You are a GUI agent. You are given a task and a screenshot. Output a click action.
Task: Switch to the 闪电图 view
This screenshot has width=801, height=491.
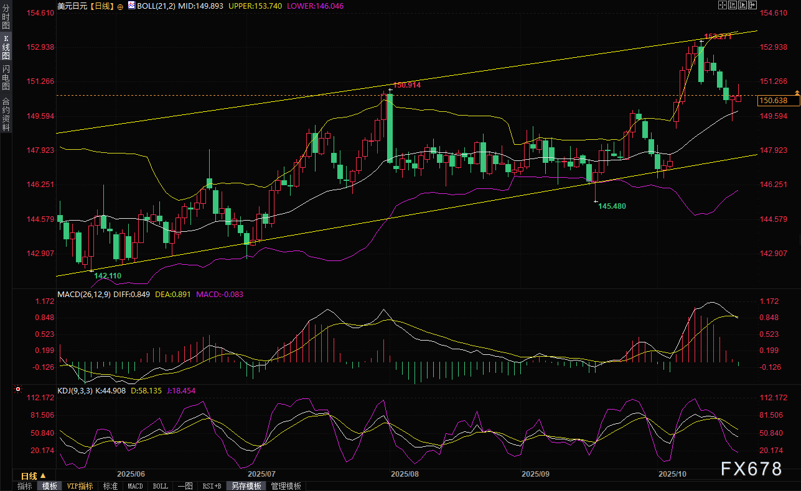click(x=6, y=77)
